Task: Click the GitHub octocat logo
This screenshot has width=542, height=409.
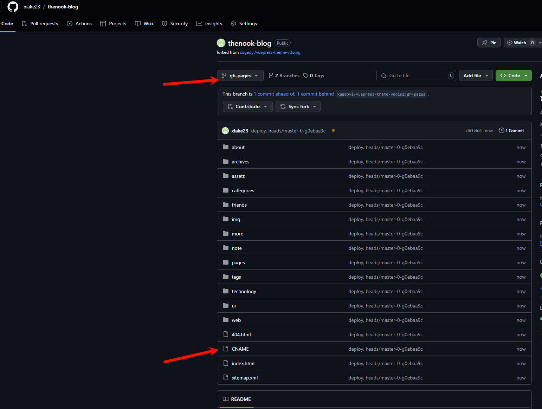Action: 13,7
